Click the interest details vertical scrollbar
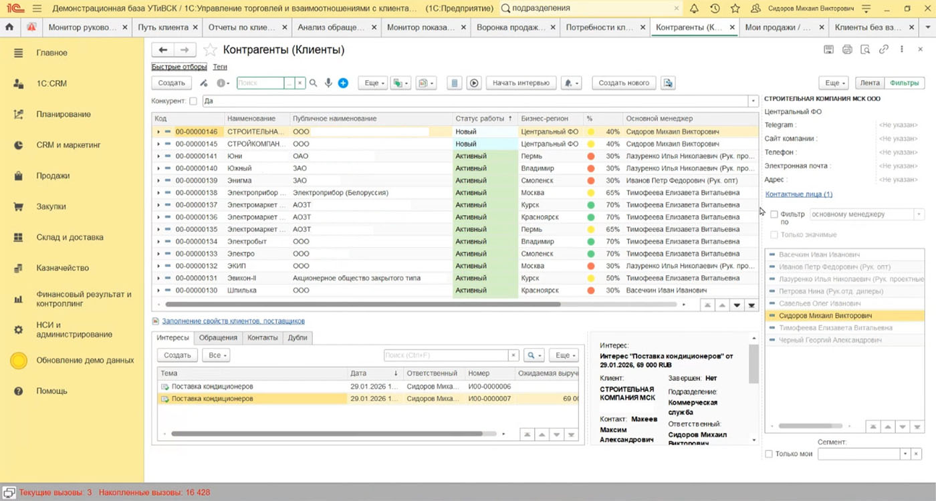Viewport: 936px width, 501px height. pos(754,365)
